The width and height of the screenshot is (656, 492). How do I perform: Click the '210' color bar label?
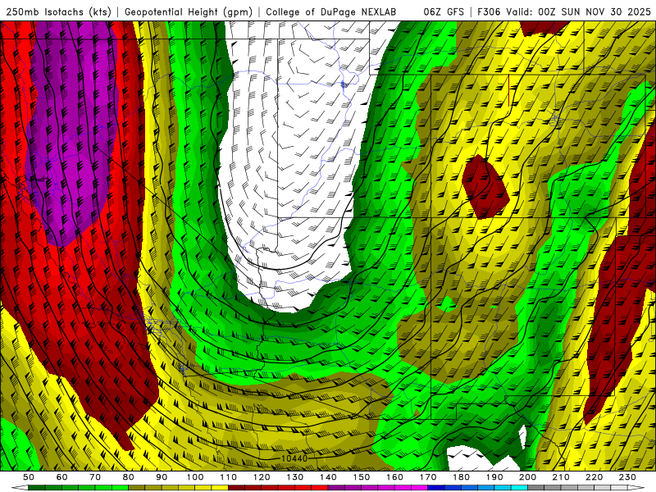click(x=561, y=477)
